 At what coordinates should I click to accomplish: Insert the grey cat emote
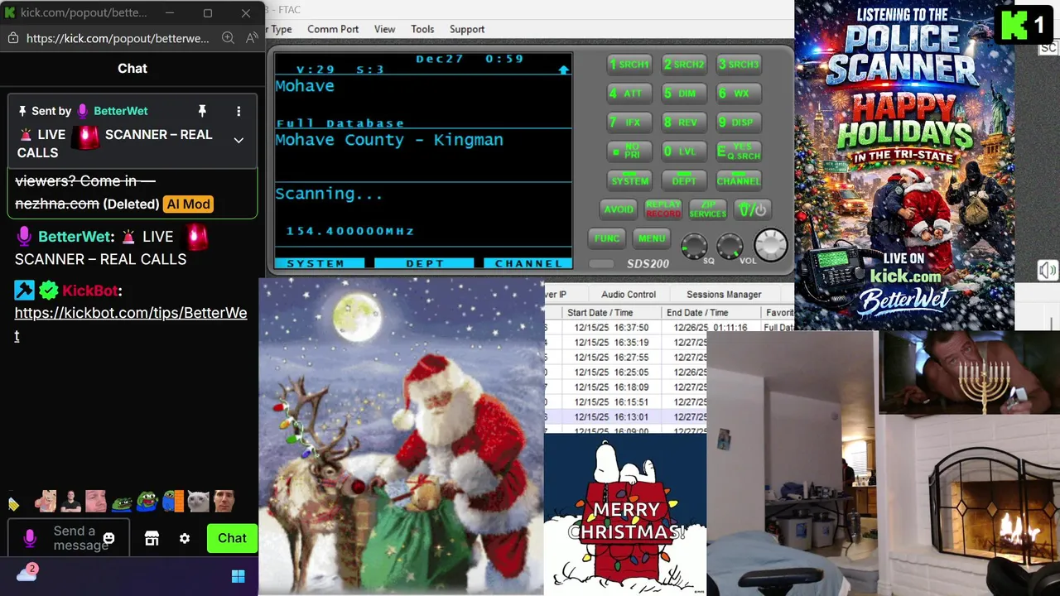(x=198, y=501)
